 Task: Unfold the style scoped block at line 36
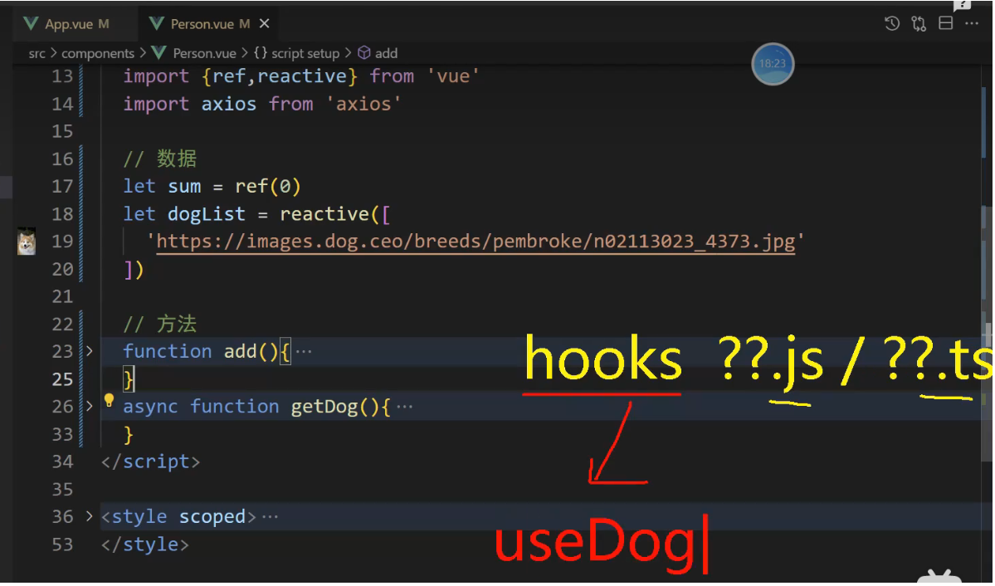coord(89,517)
